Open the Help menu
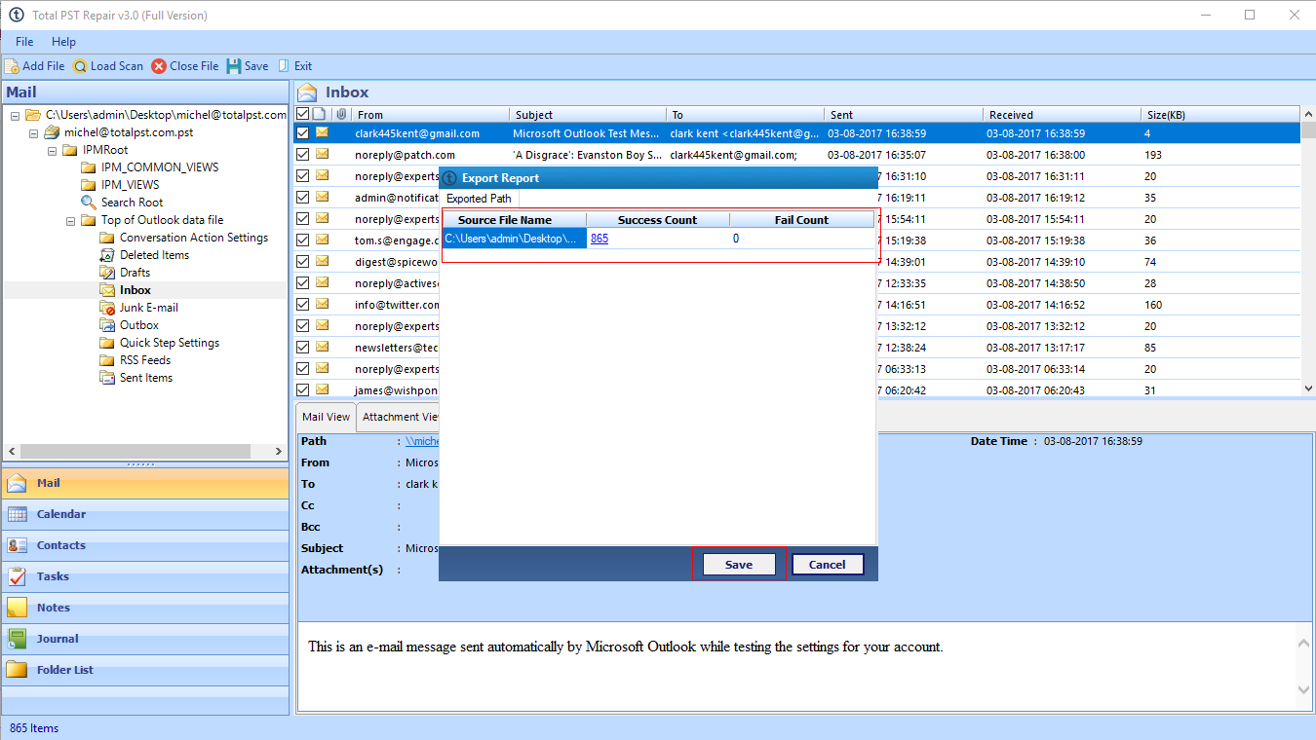This screenshot has height=740, width=1316. coord(63,42)
